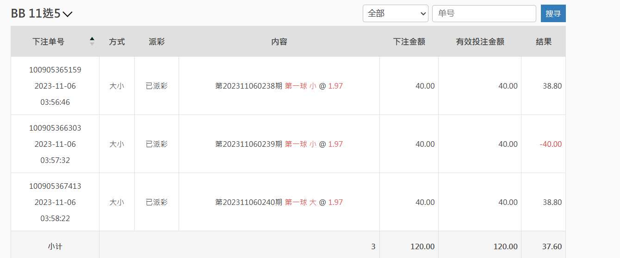
Task: Select the 有效投注金额 column header
Action: point(479,42)
